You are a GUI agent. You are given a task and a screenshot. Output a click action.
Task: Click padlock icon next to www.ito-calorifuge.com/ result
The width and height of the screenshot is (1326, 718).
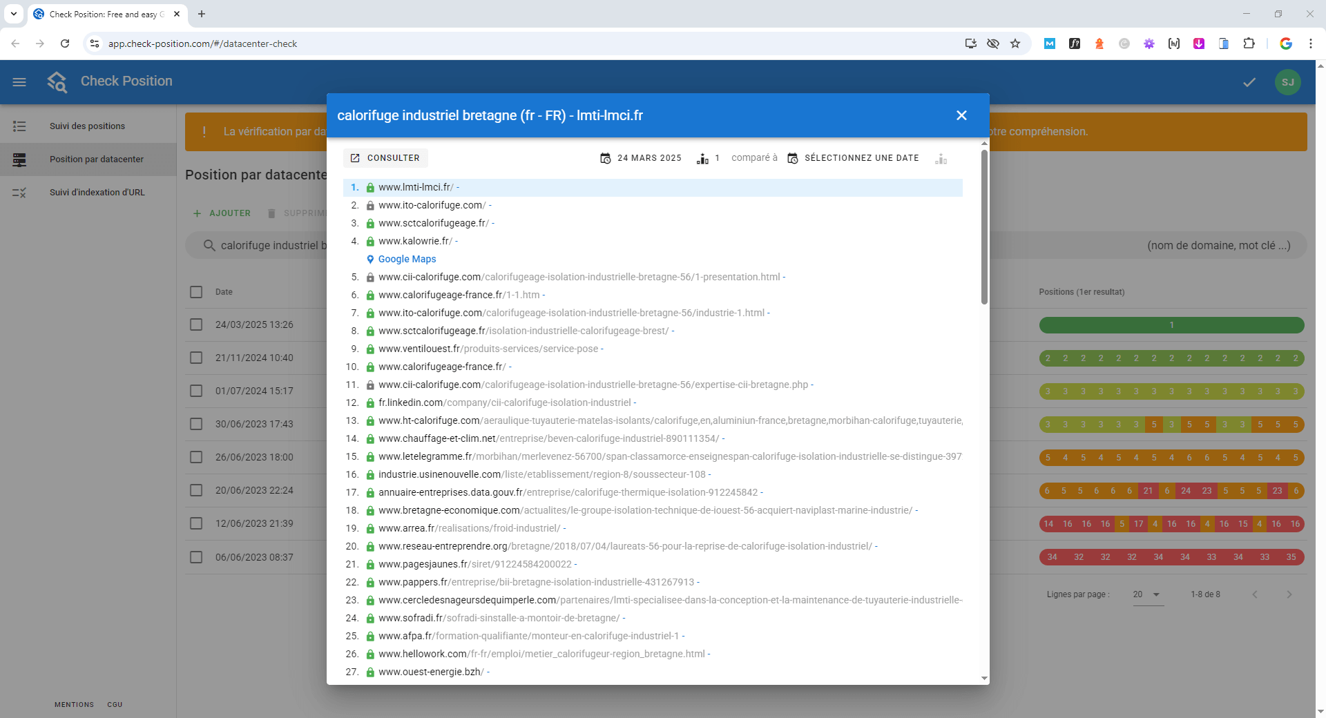[x=370, y=206]
